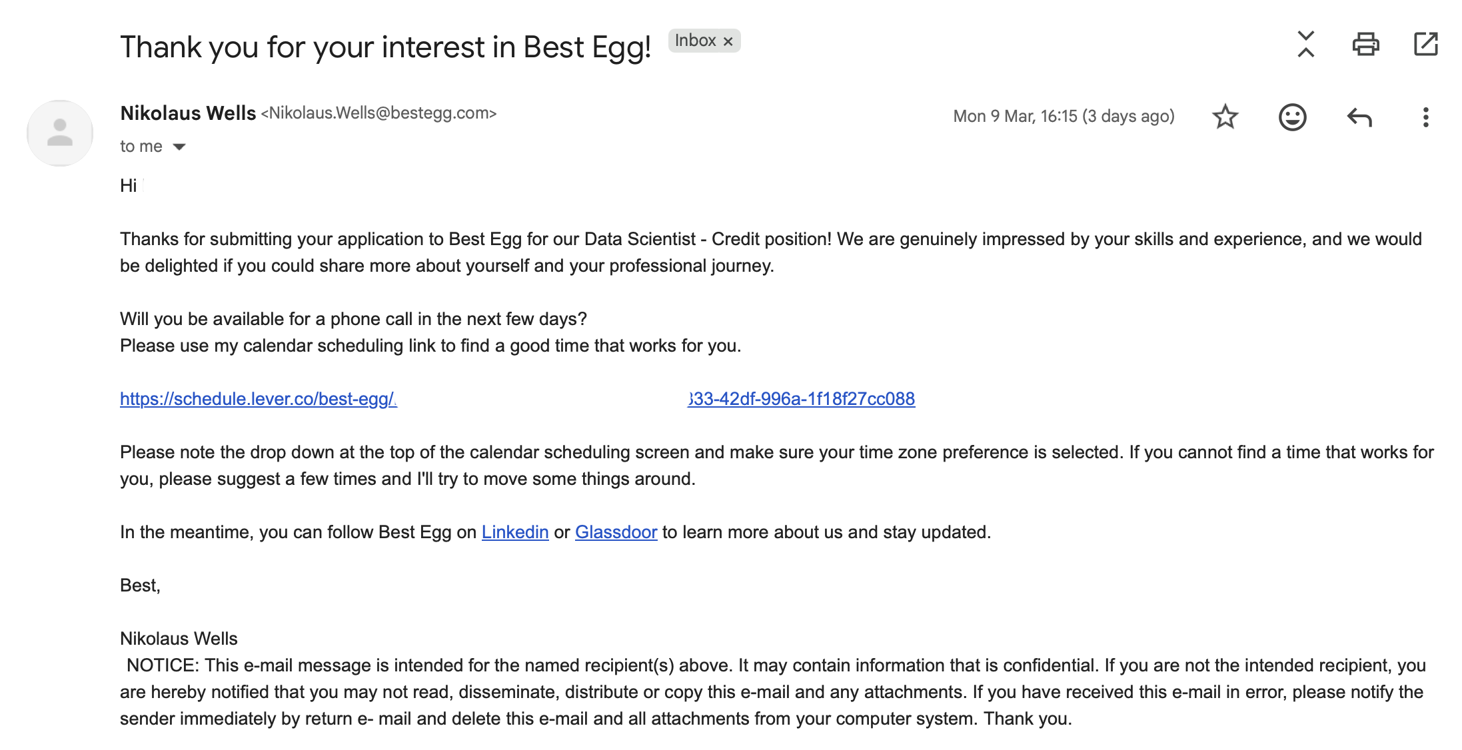Reply to Nikolaus Wells using the reply arrow
The width and height of the screenshot is (1462, 750).
(1359, 117)
